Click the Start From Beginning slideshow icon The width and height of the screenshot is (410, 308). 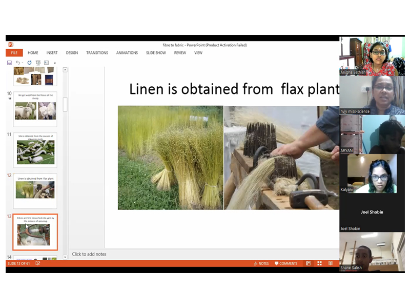[x=38, y=63]
